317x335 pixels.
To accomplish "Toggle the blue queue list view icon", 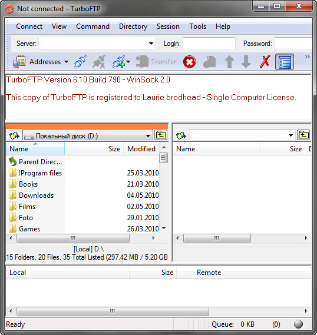I will [x=285, y=62].
